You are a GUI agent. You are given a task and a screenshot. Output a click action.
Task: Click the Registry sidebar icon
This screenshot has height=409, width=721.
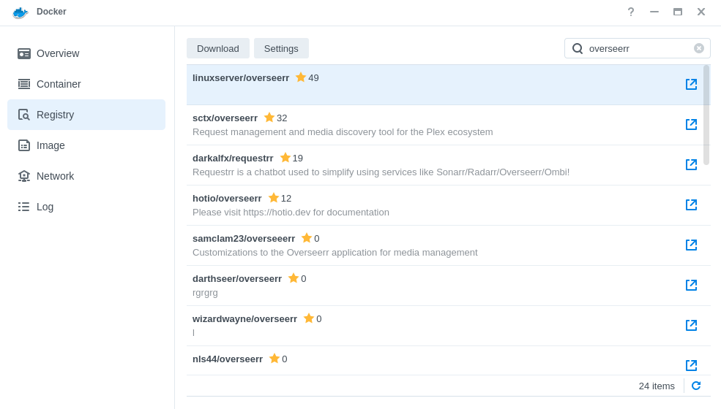tap(24, 115)
